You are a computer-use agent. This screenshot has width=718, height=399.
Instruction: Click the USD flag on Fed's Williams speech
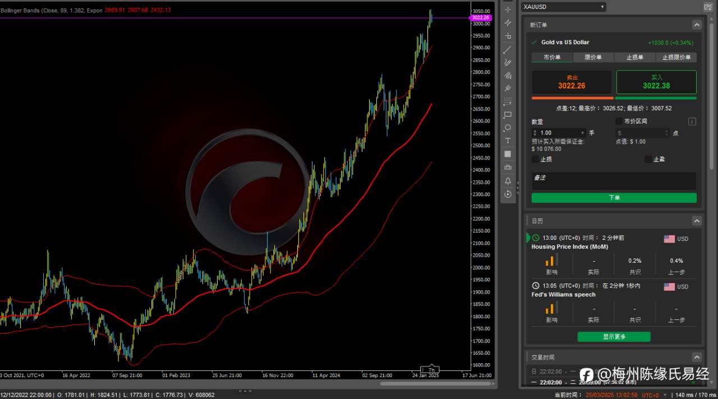click(669, 286)
